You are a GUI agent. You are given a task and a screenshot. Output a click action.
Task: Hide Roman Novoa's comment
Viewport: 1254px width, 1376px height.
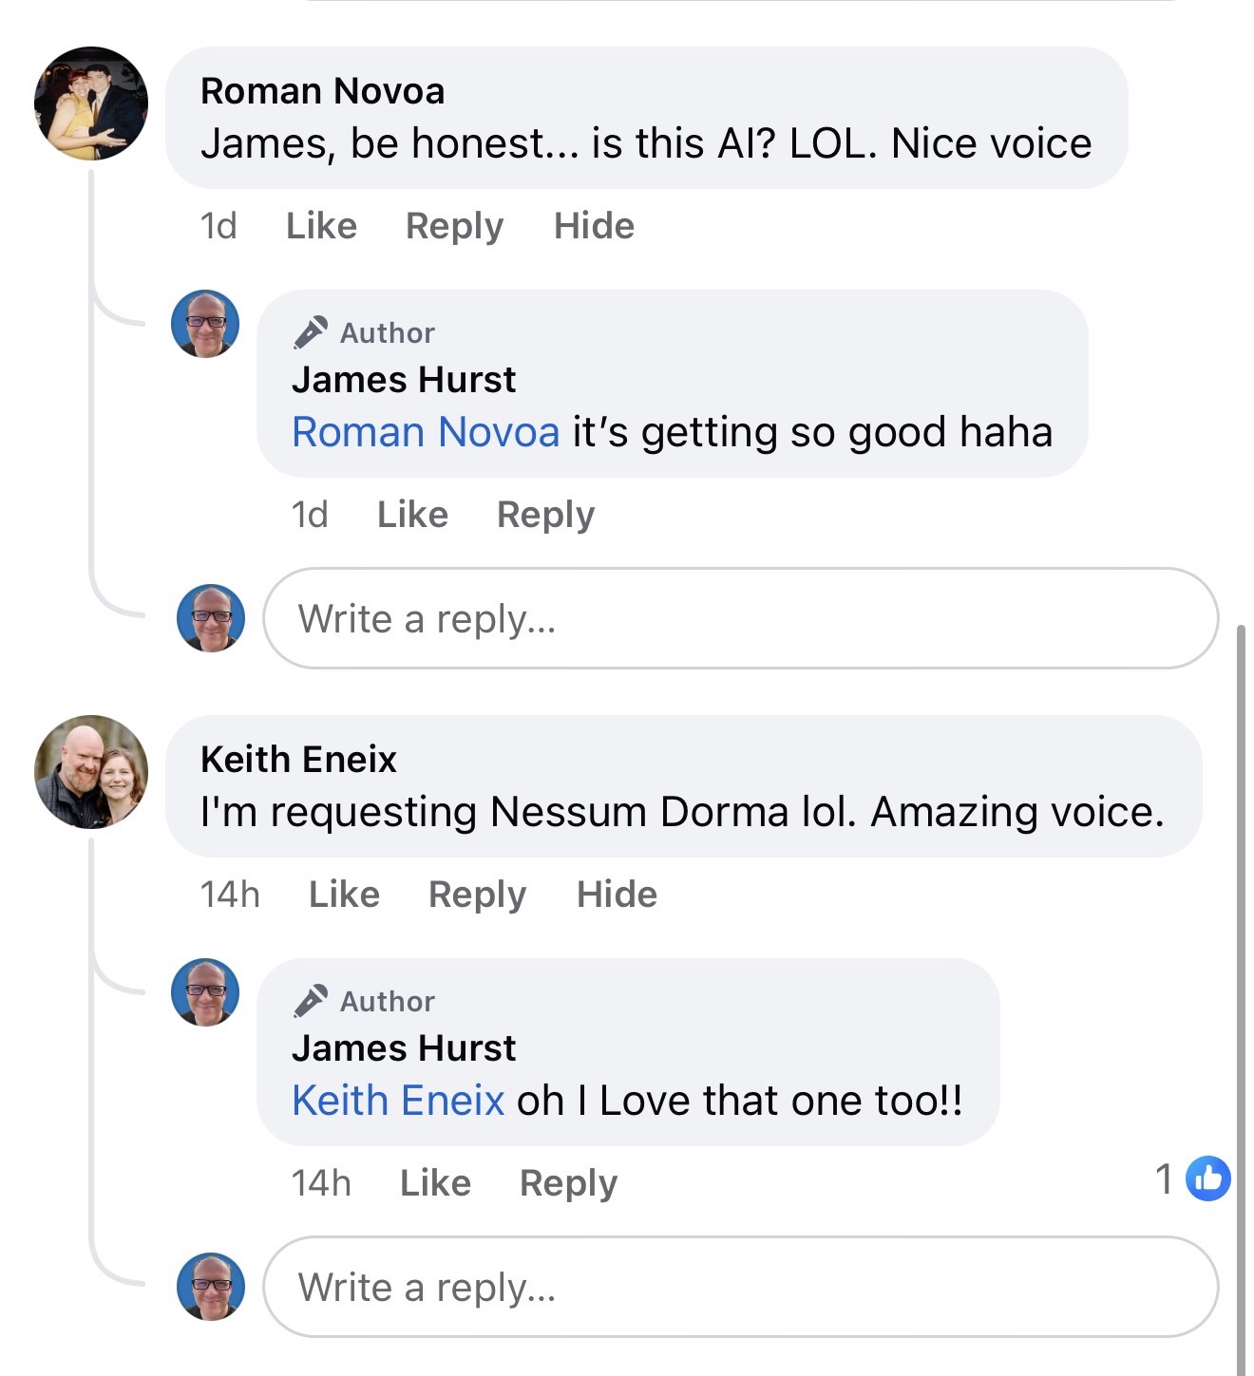coord(594,226)
